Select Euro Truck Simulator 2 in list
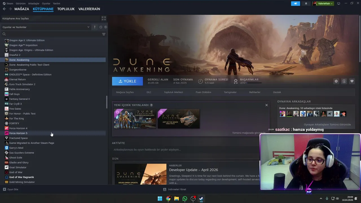Image resolution: width=361 pixels, height=203 pixels. [x=54, y=84]
